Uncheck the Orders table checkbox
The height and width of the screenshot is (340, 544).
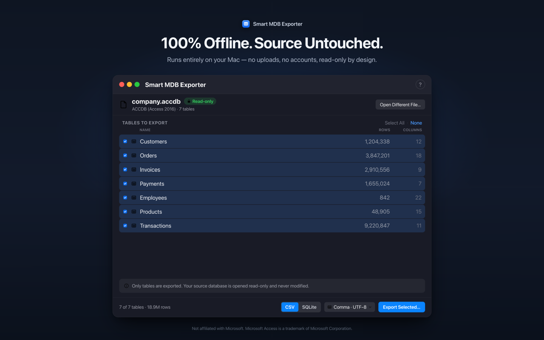pyautogui.click(x=125, y=156)
